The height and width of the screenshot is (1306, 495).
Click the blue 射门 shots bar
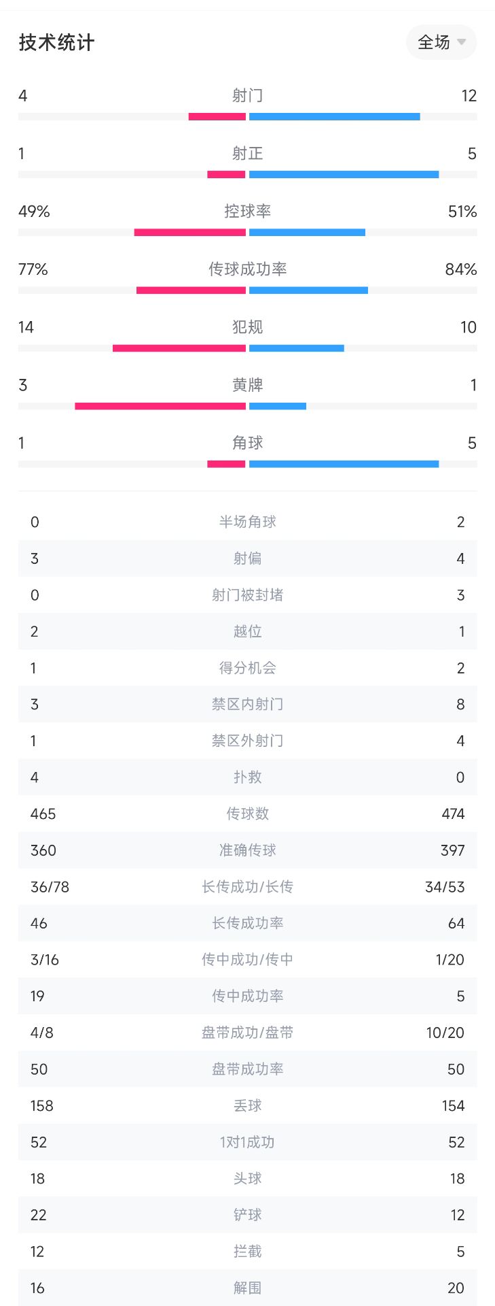pos(335,117)
